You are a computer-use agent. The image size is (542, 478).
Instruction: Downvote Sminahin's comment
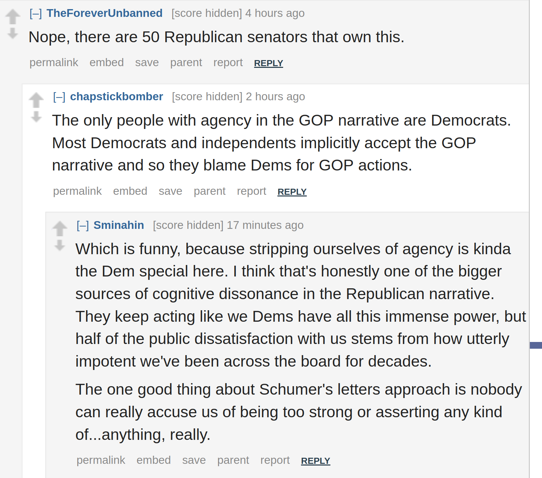[x=60, y=245]
